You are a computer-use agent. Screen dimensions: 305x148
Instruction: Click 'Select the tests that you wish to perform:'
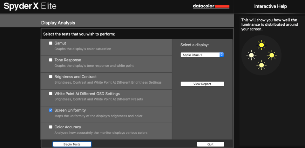point(79,34)
